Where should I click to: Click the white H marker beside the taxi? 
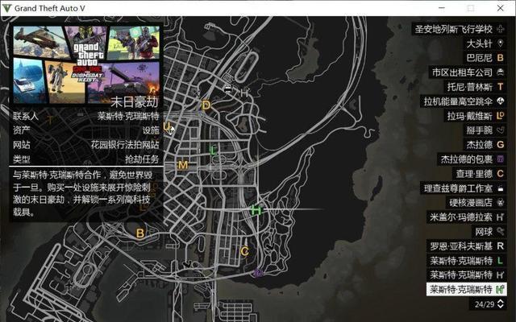[244, 93]
